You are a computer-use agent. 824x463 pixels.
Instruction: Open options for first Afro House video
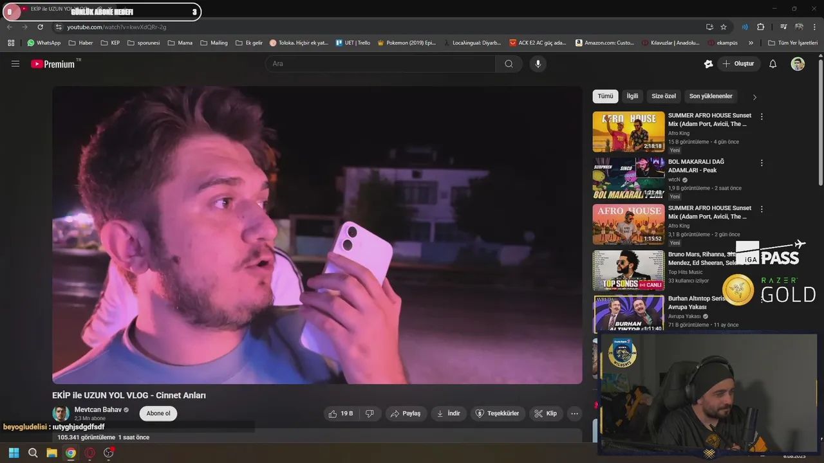(762, 117)
